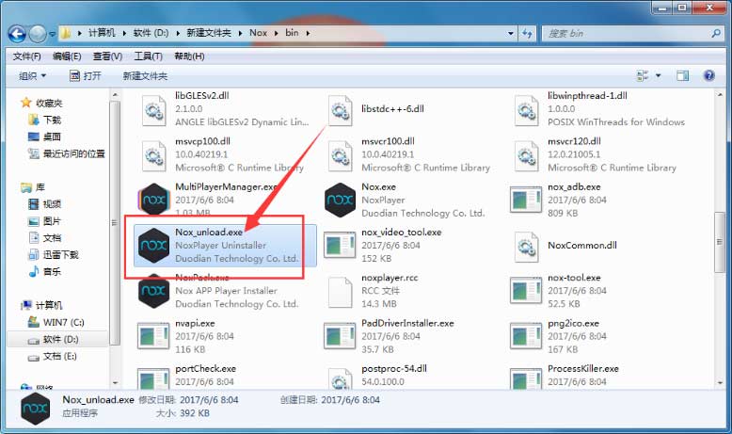This screenshot has height=434, width=732.
Task: Open recent locations dropdown next to Forward
Action: tap(52, 34)
